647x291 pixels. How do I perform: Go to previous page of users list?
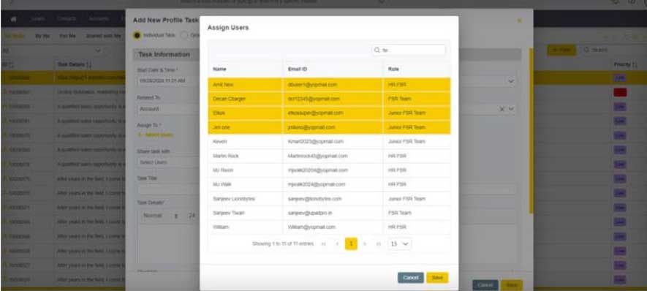click(337, 244)
